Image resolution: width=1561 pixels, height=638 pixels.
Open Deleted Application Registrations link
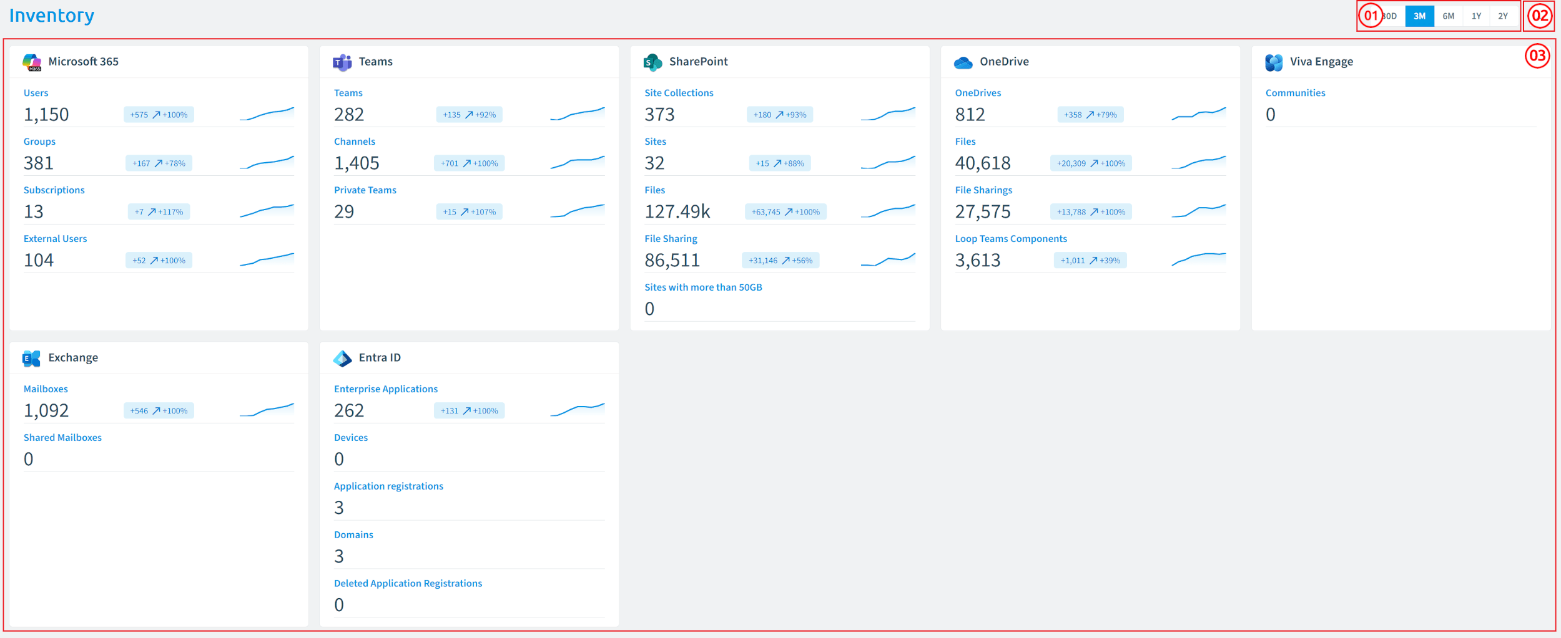(408, 584)
